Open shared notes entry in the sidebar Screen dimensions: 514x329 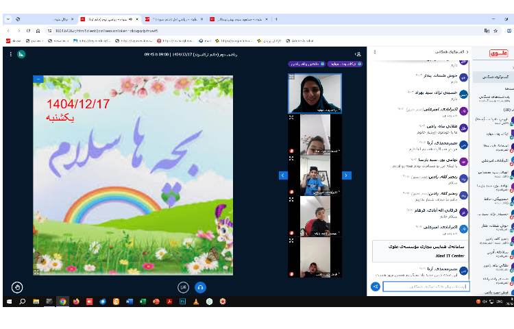pyautogui.click(x=495, y=98)
